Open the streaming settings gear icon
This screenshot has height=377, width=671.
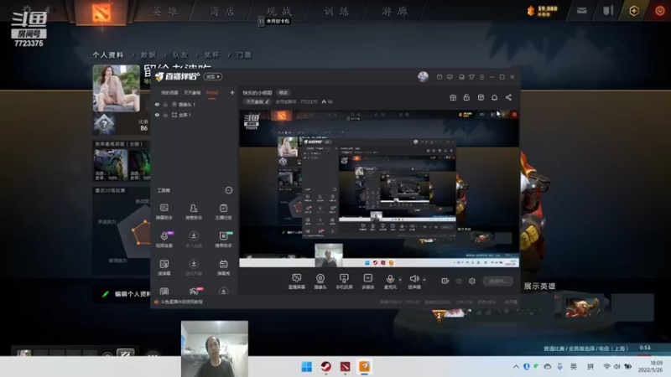pos(472,281)
